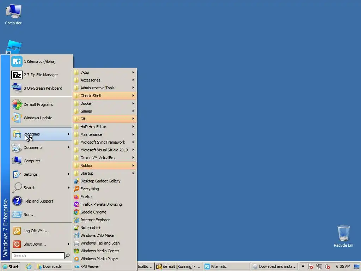Viewport: 361px width, 271px height.
Task: Select the Recycle Bin desktop icon
Action: coord(343,236)
